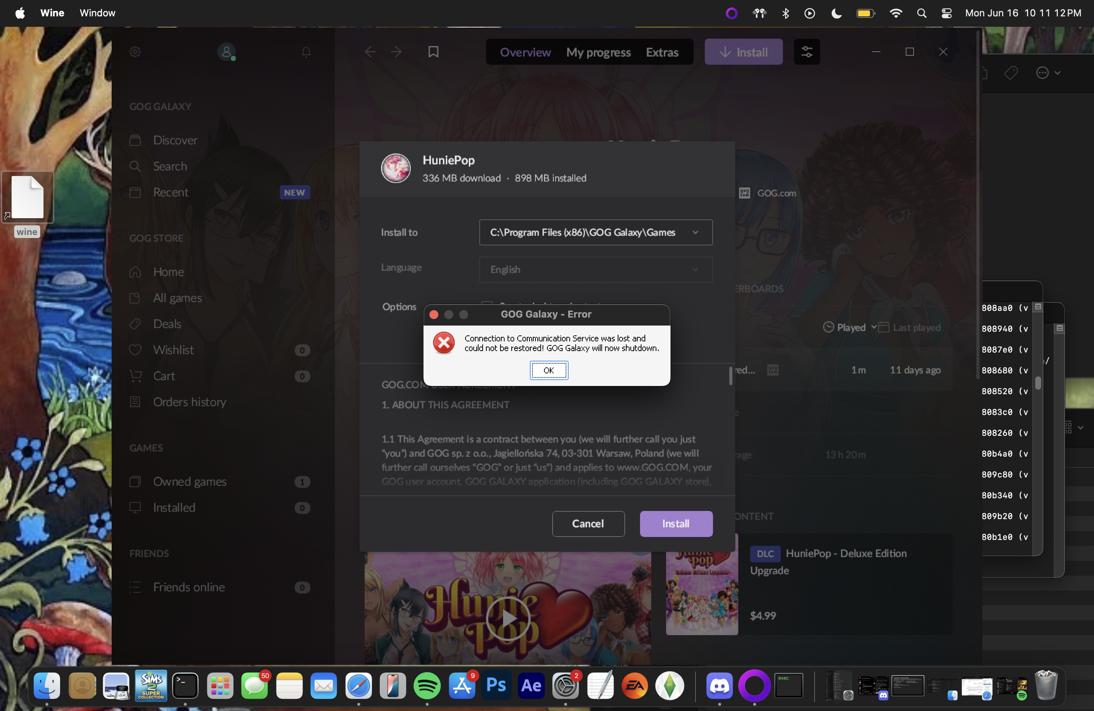This screenshot has height=711, width=1094.
Task: Open System Settings from the Dock
Action: click(565, 686)
